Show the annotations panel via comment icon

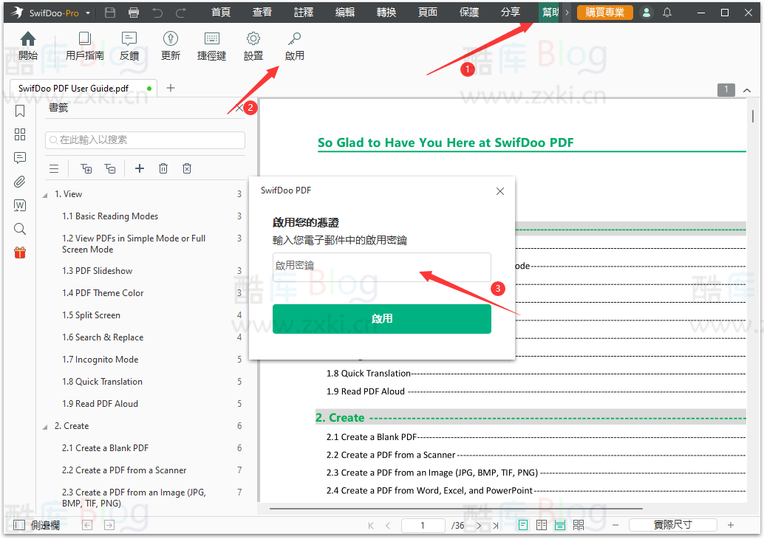coord(20,158)
